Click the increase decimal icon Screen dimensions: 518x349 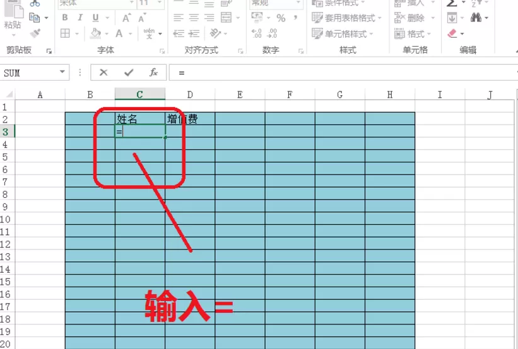tap(257, 33)
